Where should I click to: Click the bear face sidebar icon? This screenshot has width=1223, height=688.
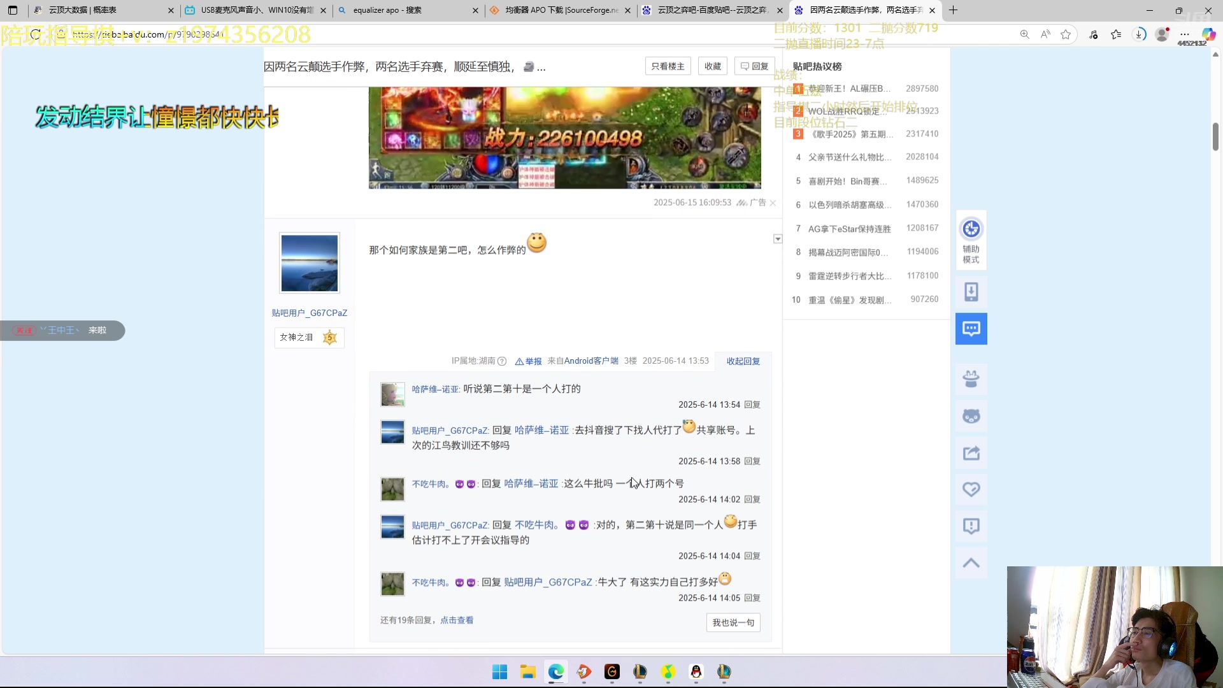click(971, 416)
